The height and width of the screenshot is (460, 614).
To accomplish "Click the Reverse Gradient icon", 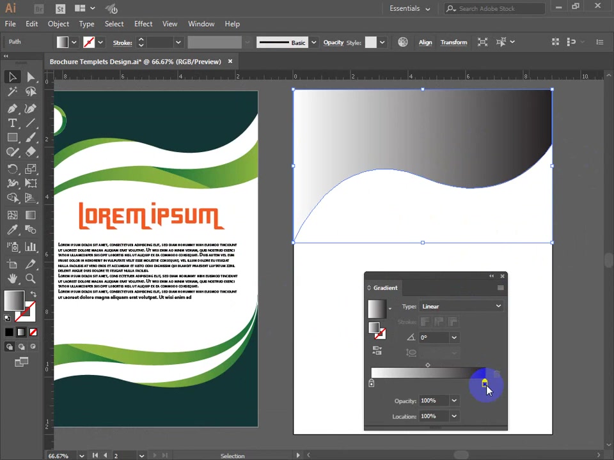I will click(x=377, y=351).
